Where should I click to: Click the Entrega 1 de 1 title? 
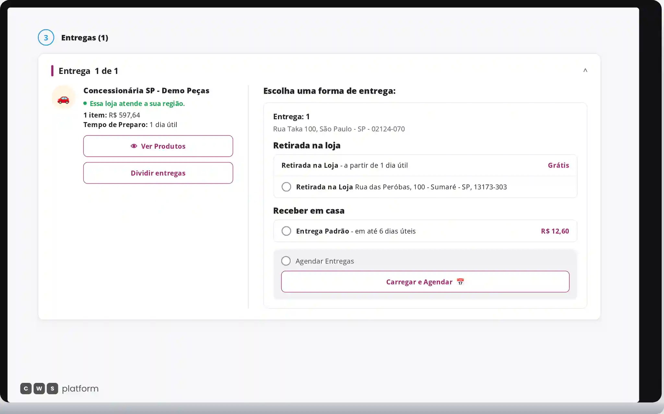[88, 71]
